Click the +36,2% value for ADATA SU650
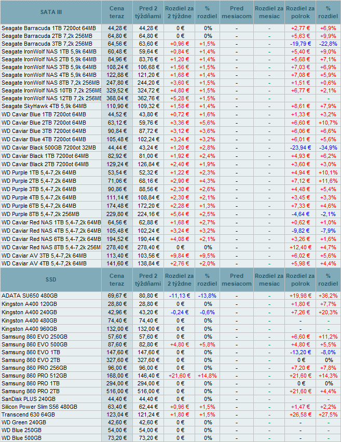Image resolution: width=341 pixels, height=442 pixels. [x=328, y=296]
